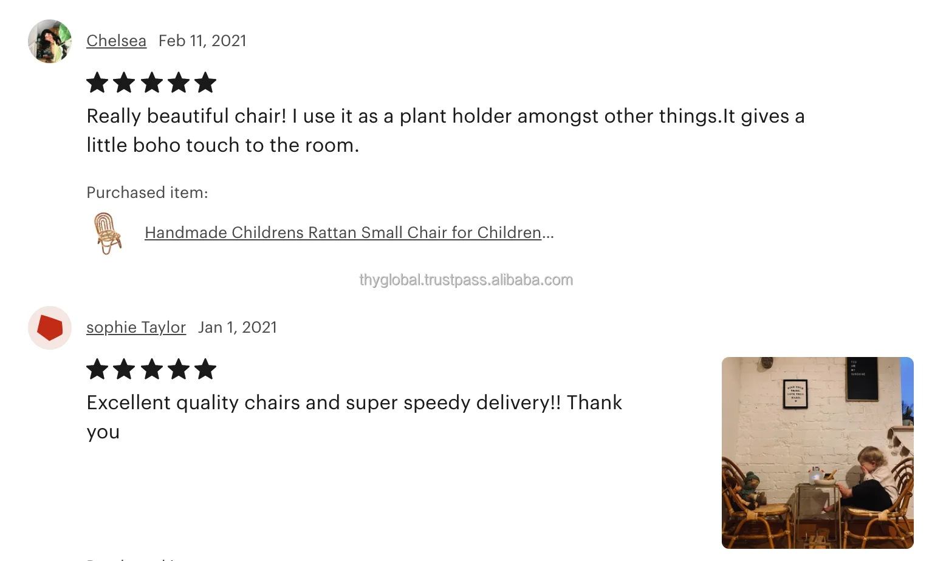Click Chelsea's profile avatar photo
The image size is (932, 561).
tap(50, 41)
